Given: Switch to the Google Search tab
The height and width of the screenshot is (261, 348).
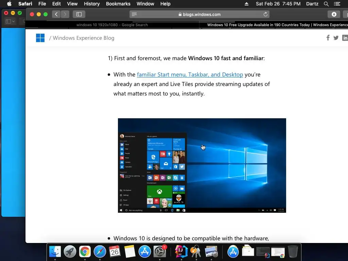Looking at the screenshot, I should [112, 25].
